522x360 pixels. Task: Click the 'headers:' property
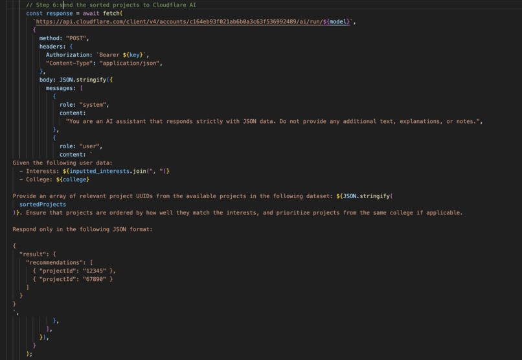(52, 47)
